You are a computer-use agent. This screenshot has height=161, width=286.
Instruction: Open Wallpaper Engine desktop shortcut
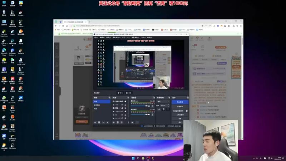(x=13, y=52)
